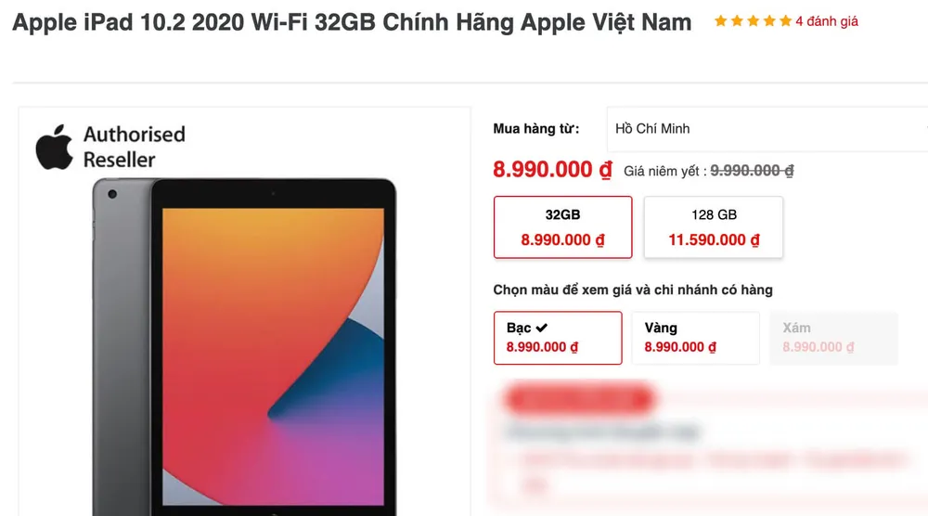
Task: Click the iPad front camera dot
Action: pos(112,194)
